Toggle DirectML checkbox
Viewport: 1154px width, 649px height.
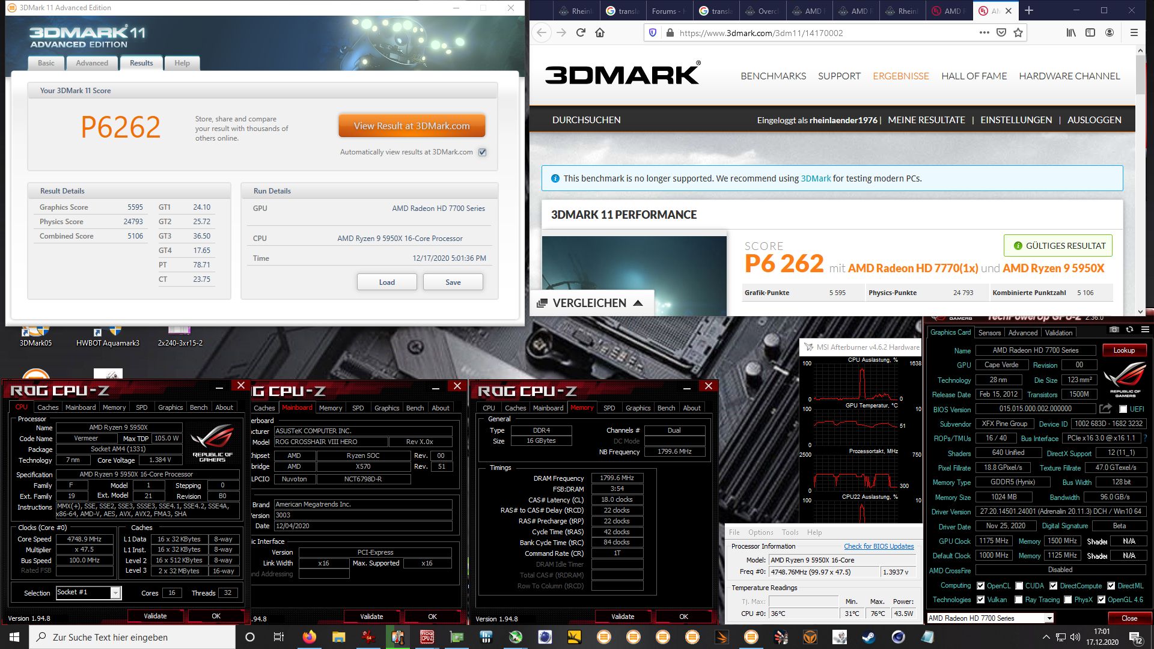tap(1111, 586)
